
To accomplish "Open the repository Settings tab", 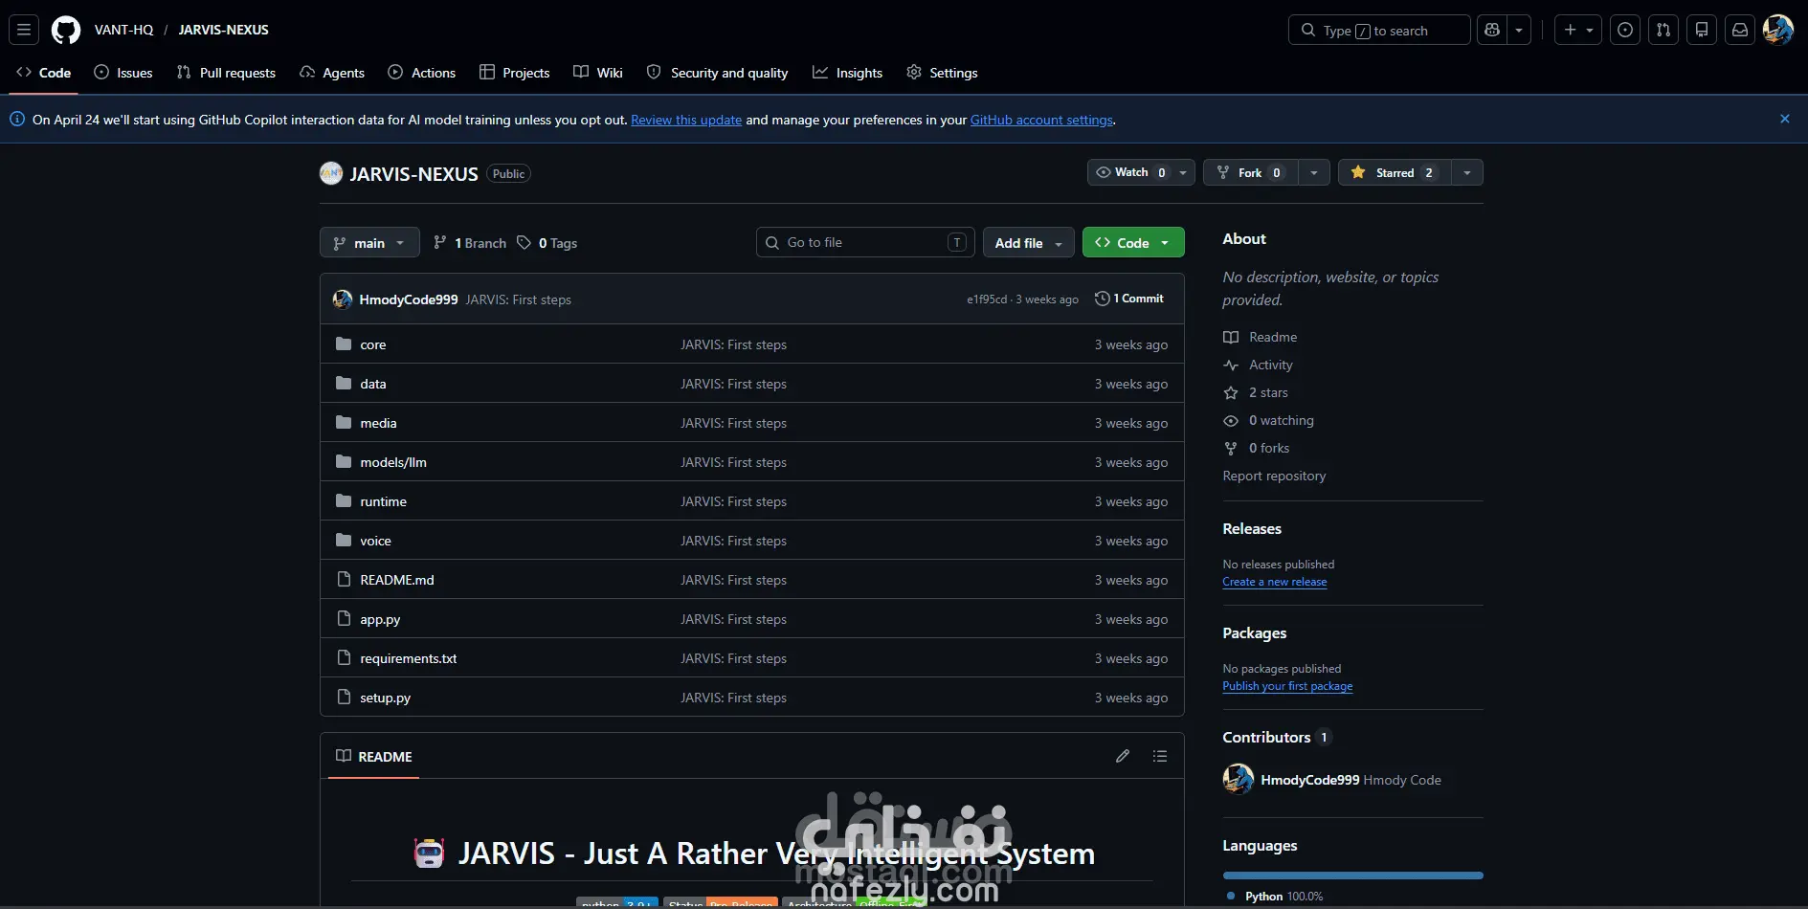I will pyautogui.click(x=943, y=73).
